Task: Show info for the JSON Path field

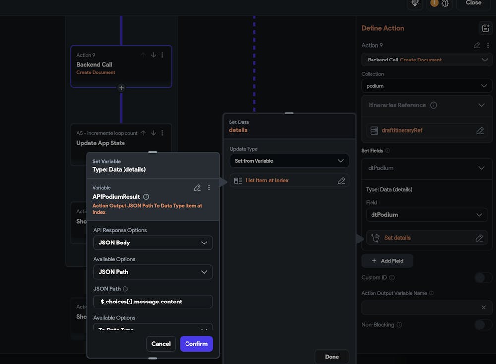Action: 125,289
